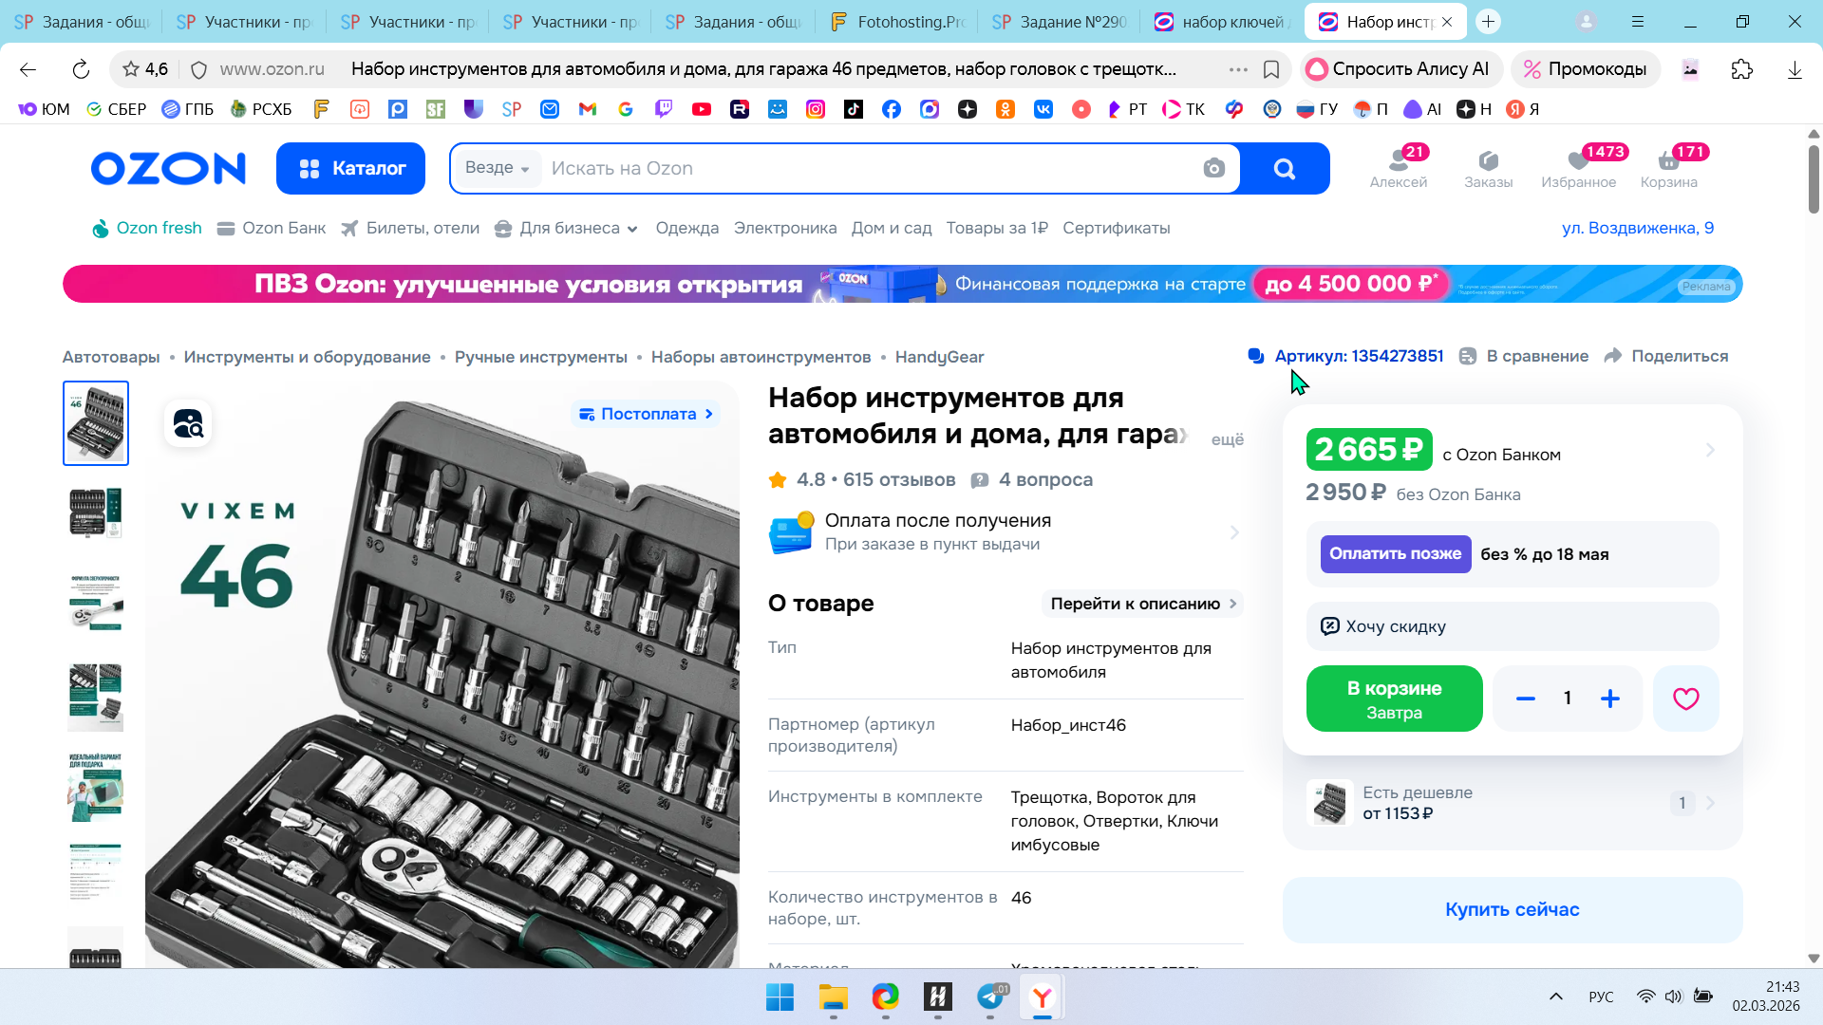This screenshot has height=1025, width=1823.
Task: Open the Везде search scope dropdown
Action: pyautogui.click(x=497, y=168)
